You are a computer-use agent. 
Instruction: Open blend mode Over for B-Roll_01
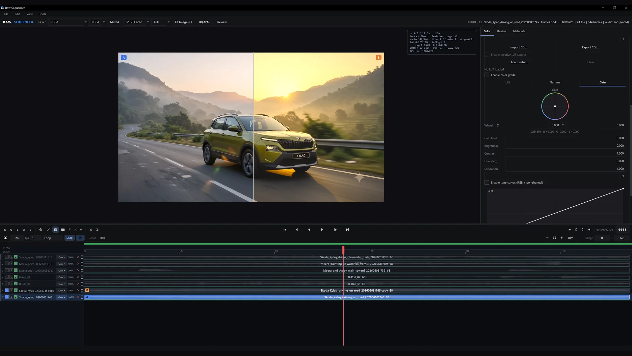(62, 284)
